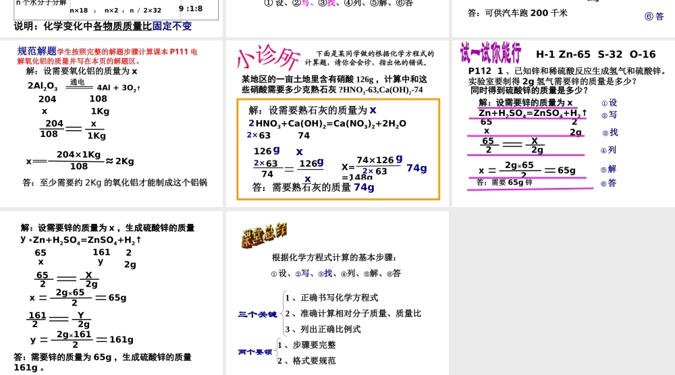
Task: Click the ④列 step label on 试一试 slide
Action: coord(608,150)
